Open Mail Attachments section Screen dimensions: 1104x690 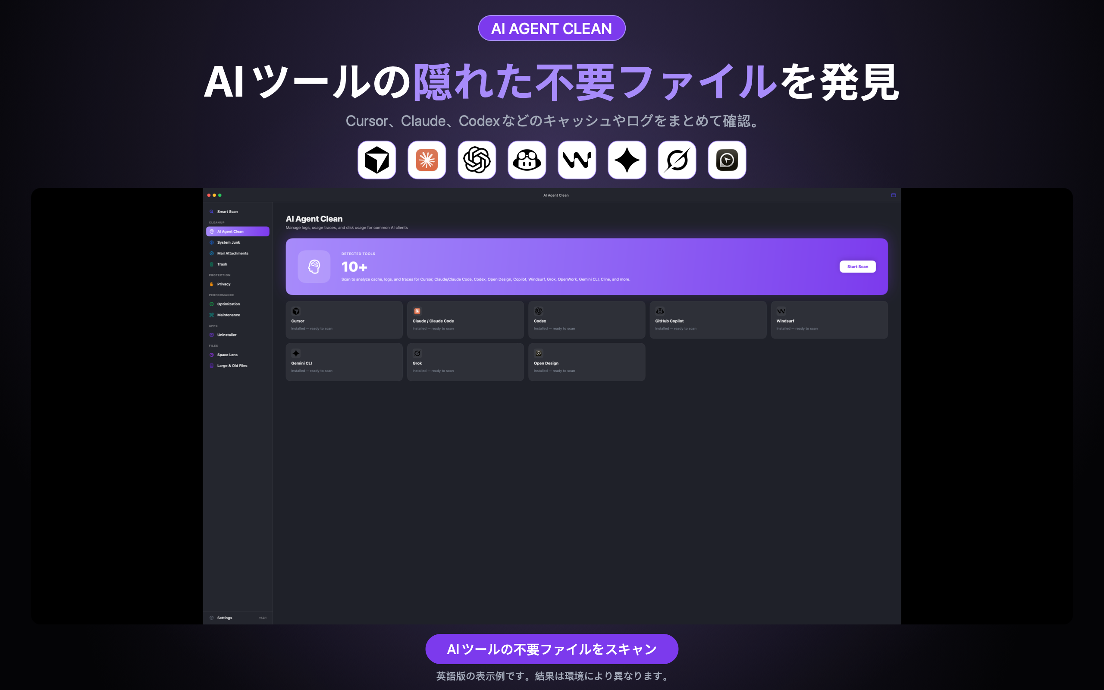coord(238,253)
